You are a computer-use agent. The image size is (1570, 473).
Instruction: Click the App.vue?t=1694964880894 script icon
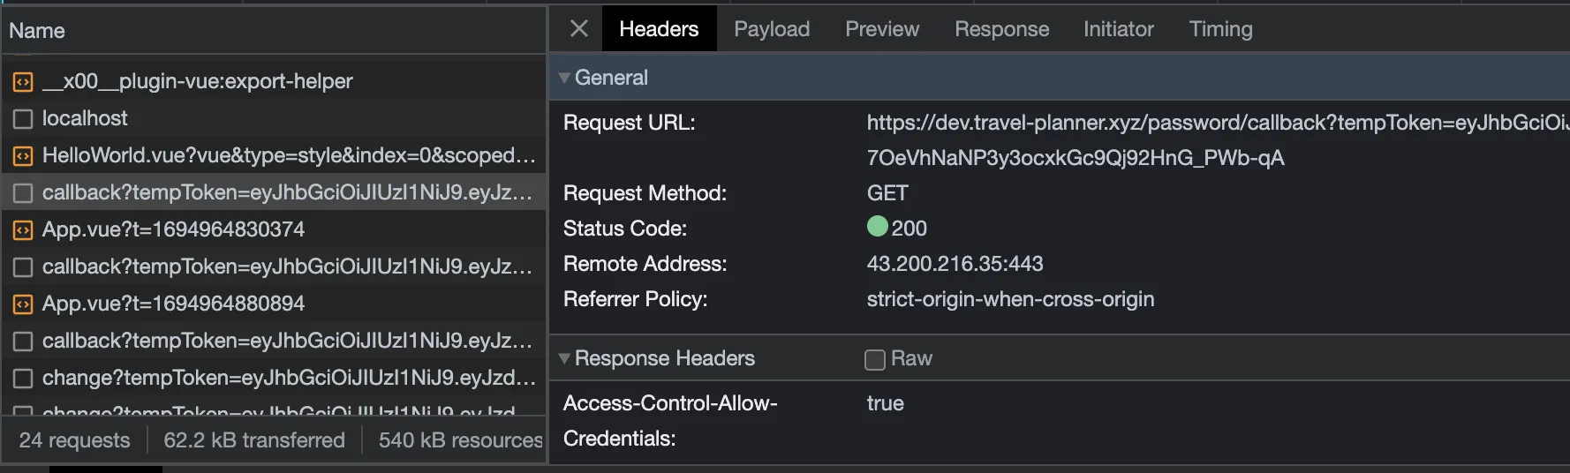coord(23,304)
